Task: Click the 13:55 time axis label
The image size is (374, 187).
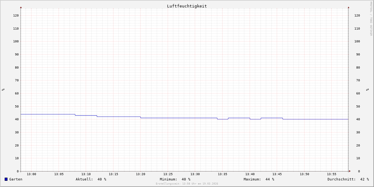Action: tap(332, 174)
